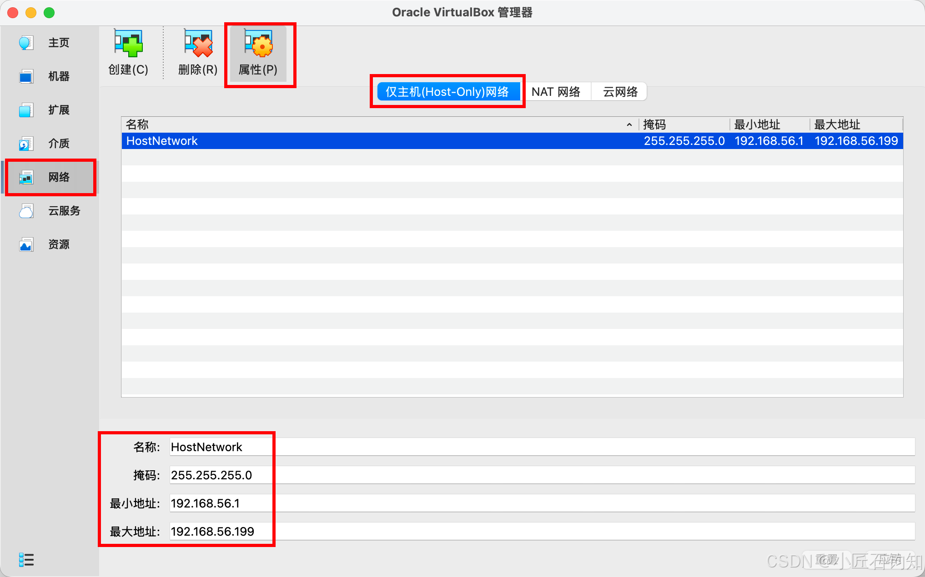Minimize the window with yellow button
This screenshot has width=925, height=577.
[x=31, y=13]
